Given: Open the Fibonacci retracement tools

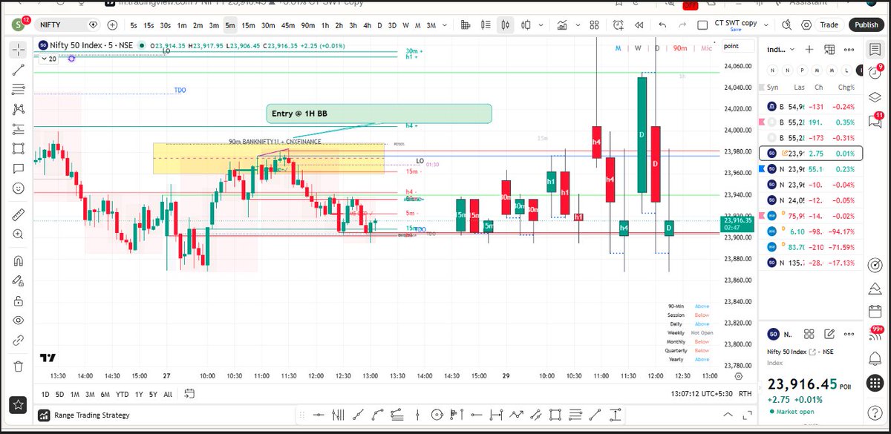Looking at the screenshot, I should [x=19, y=90].
